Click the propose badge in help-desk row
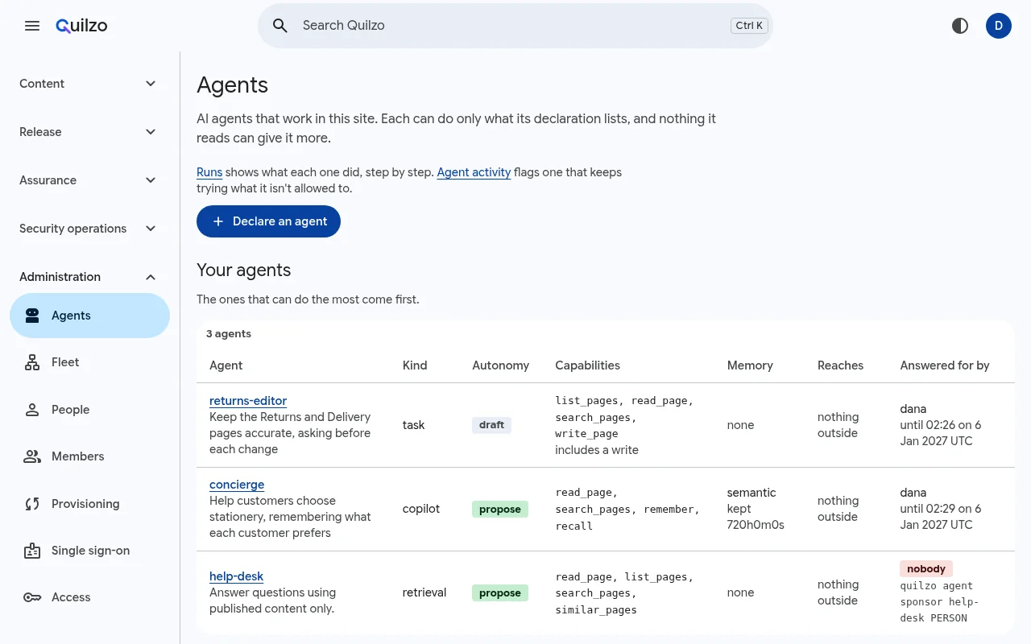The image size is (1031, 644). [500, 592]
